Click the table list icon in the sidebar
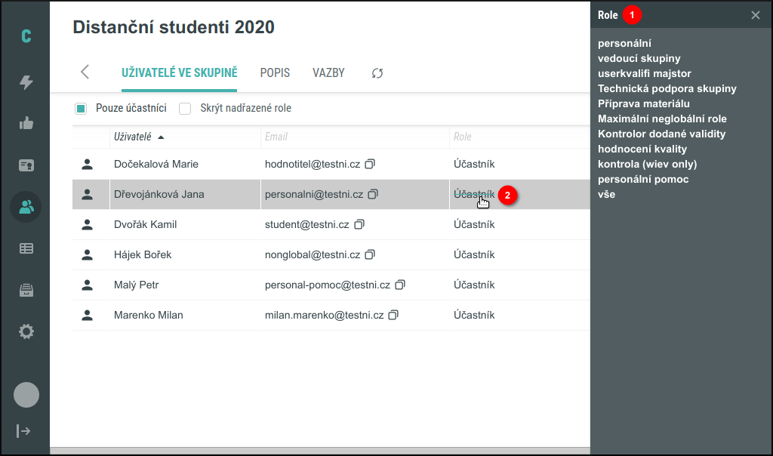The height and width of the screenshot is (456, 773). click(26, 248)
